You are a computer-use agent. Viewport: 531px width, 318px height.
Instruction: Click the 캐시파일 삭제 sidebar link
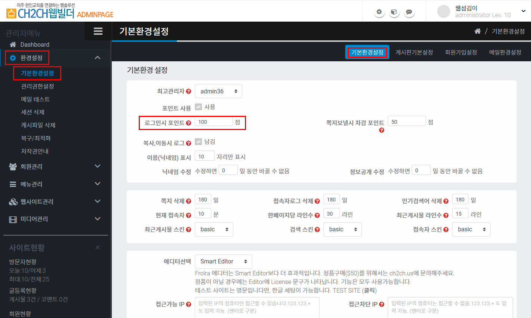coord(38,125)
